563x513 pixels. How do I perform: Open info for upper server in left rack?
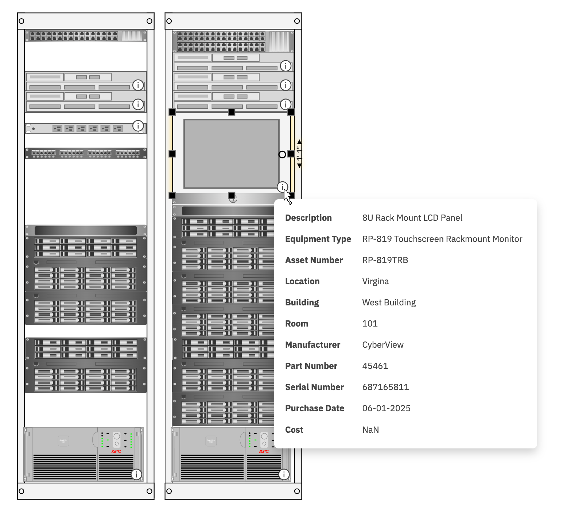[138, 85]
